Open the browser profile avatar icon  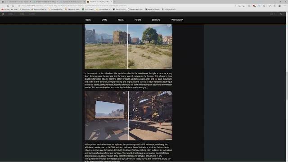pos(279,6)
